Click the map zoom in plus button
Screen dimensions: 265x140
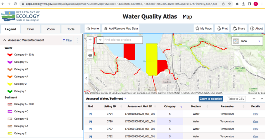click(90, 40)
